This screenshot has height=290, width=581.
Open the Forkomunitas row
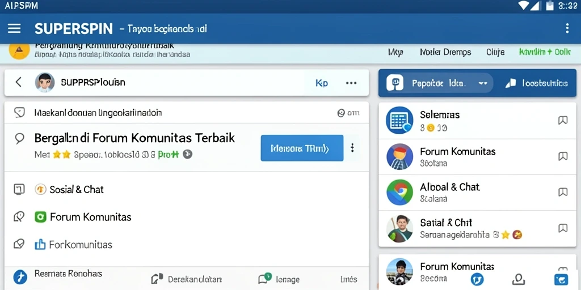[186, 244]
